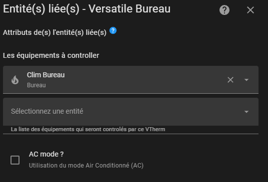Click the Les équipements à controller label
Image resolution: width=268 pixels, height=182 pixels.
click(x=51, y=55)
